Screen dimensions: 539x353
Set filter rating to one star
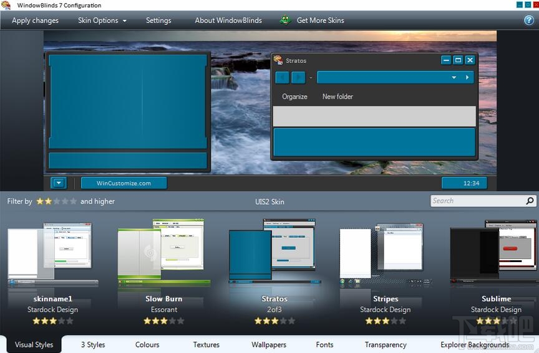pyautogui.click(x=40, y=201)
